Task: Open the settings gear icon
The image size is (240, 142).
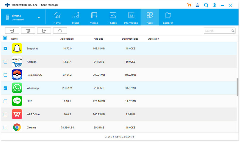Action: pos(214,5)
